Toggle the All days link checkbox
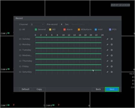This screenshot has width=135, height=108. tap(20, 29)
